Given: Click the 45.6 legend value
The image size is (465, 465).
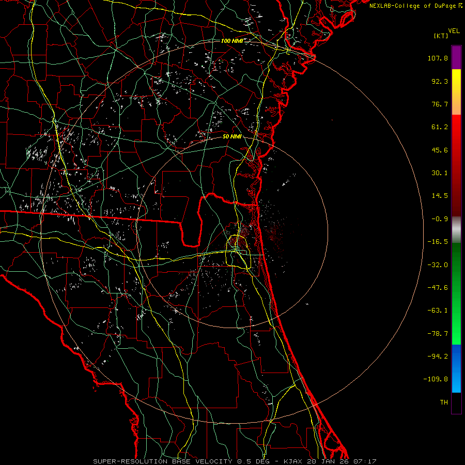Looking at the screenshot, I should [440, 150].
